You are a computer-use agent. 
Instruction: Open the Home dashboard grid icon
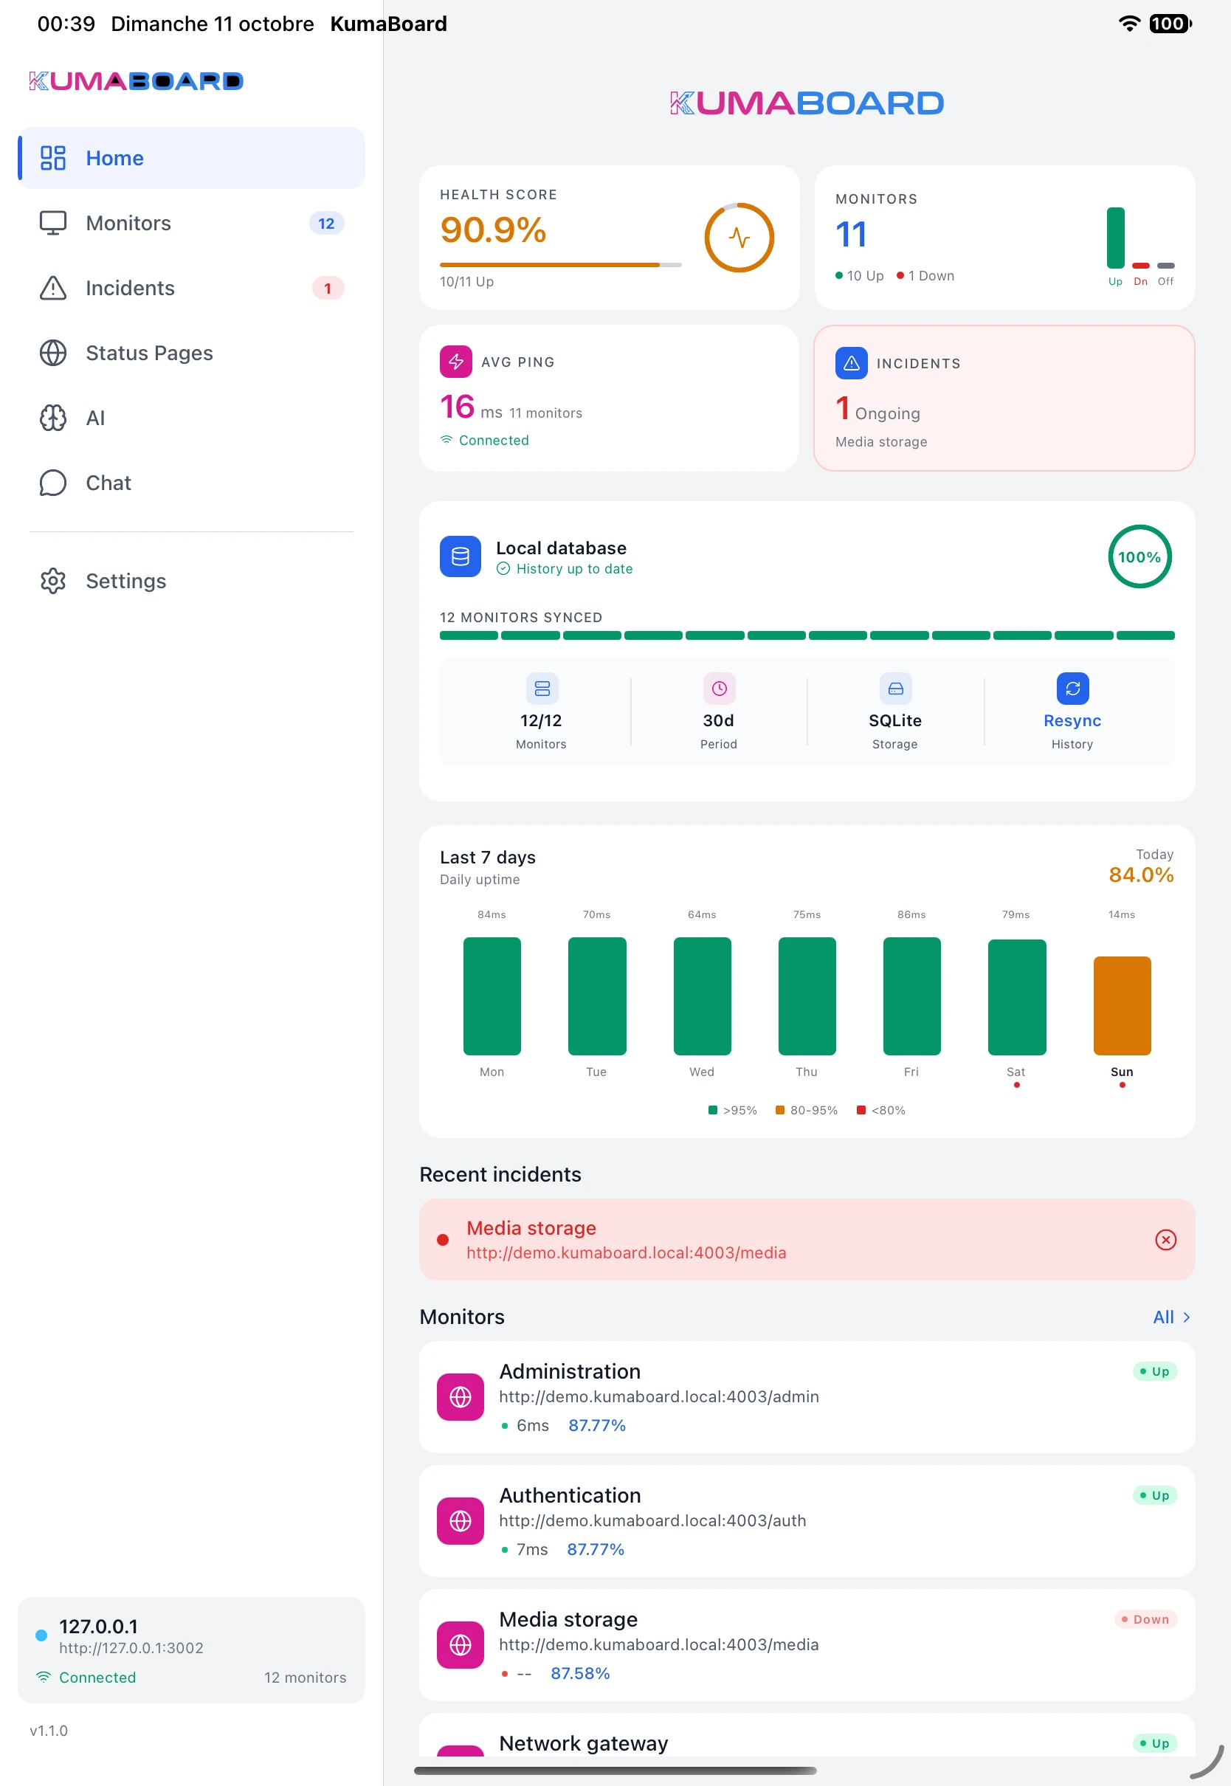click(52, 158)
